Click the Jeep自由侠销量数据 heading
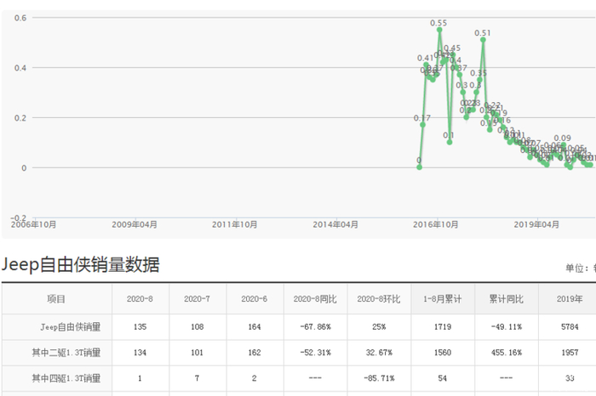This screenshot has width=596, height=396. point(81,264)
